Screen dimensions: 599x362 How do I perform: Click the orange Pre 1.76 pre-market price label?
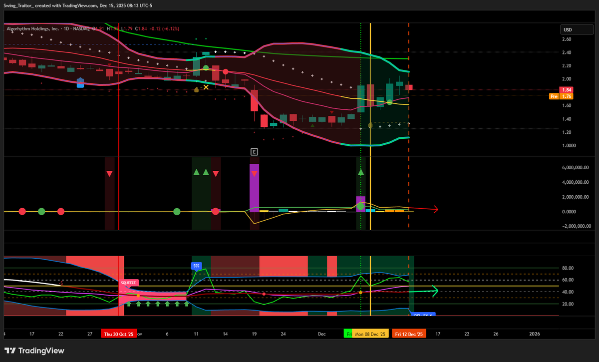561,96
